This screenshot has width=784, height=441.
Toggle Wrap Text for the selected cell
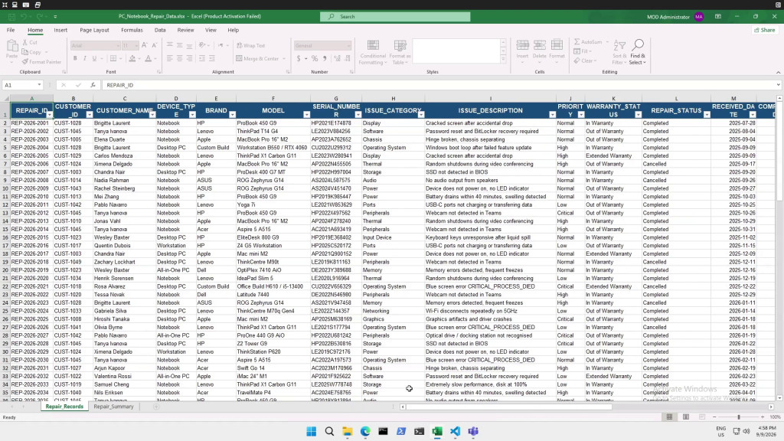[251, 45]
